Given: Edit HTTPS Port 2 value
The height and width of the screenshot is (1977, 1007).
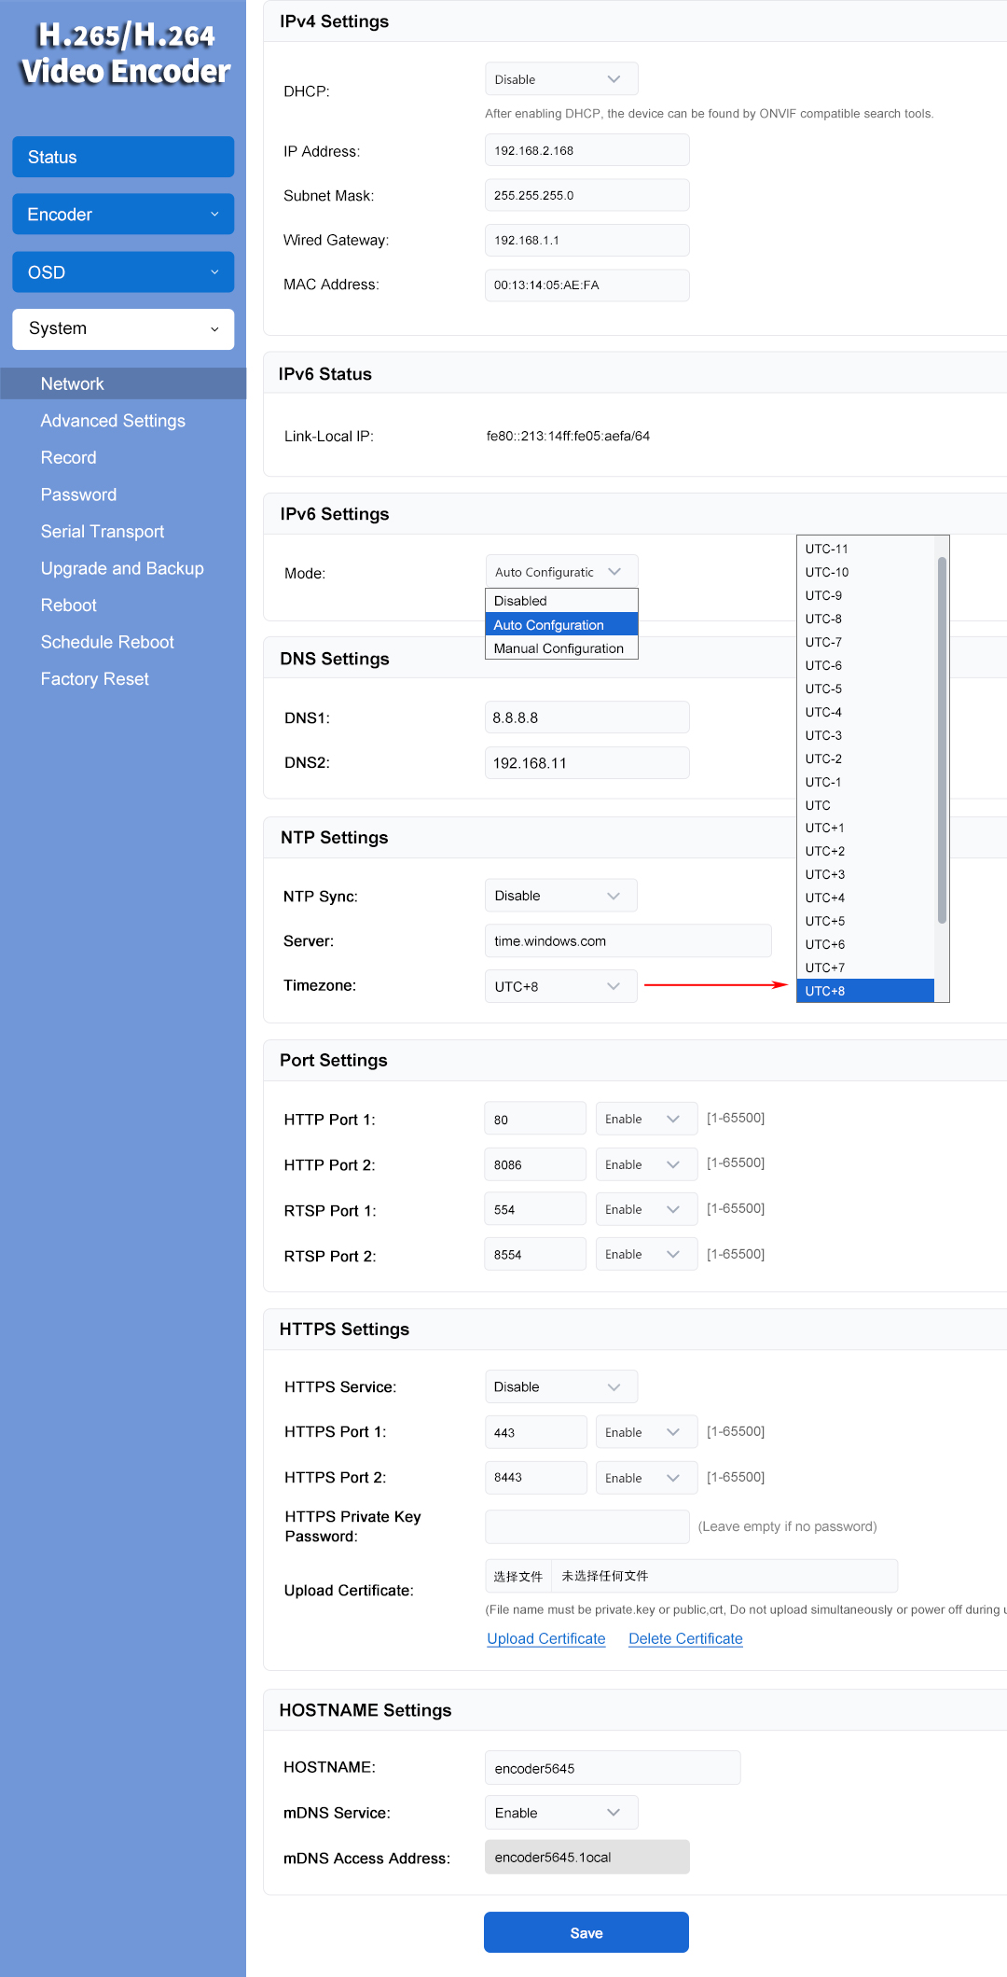Looking at the screenshot, I should pyautogui.click(x=535, y=1477).
